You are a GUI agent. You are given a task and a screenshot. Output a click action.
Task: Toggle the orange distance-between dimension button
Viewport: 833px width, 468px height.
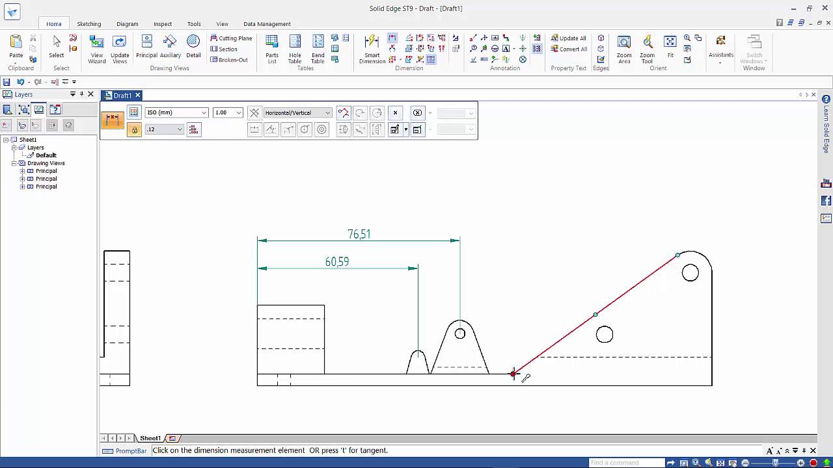click(112, 120)
